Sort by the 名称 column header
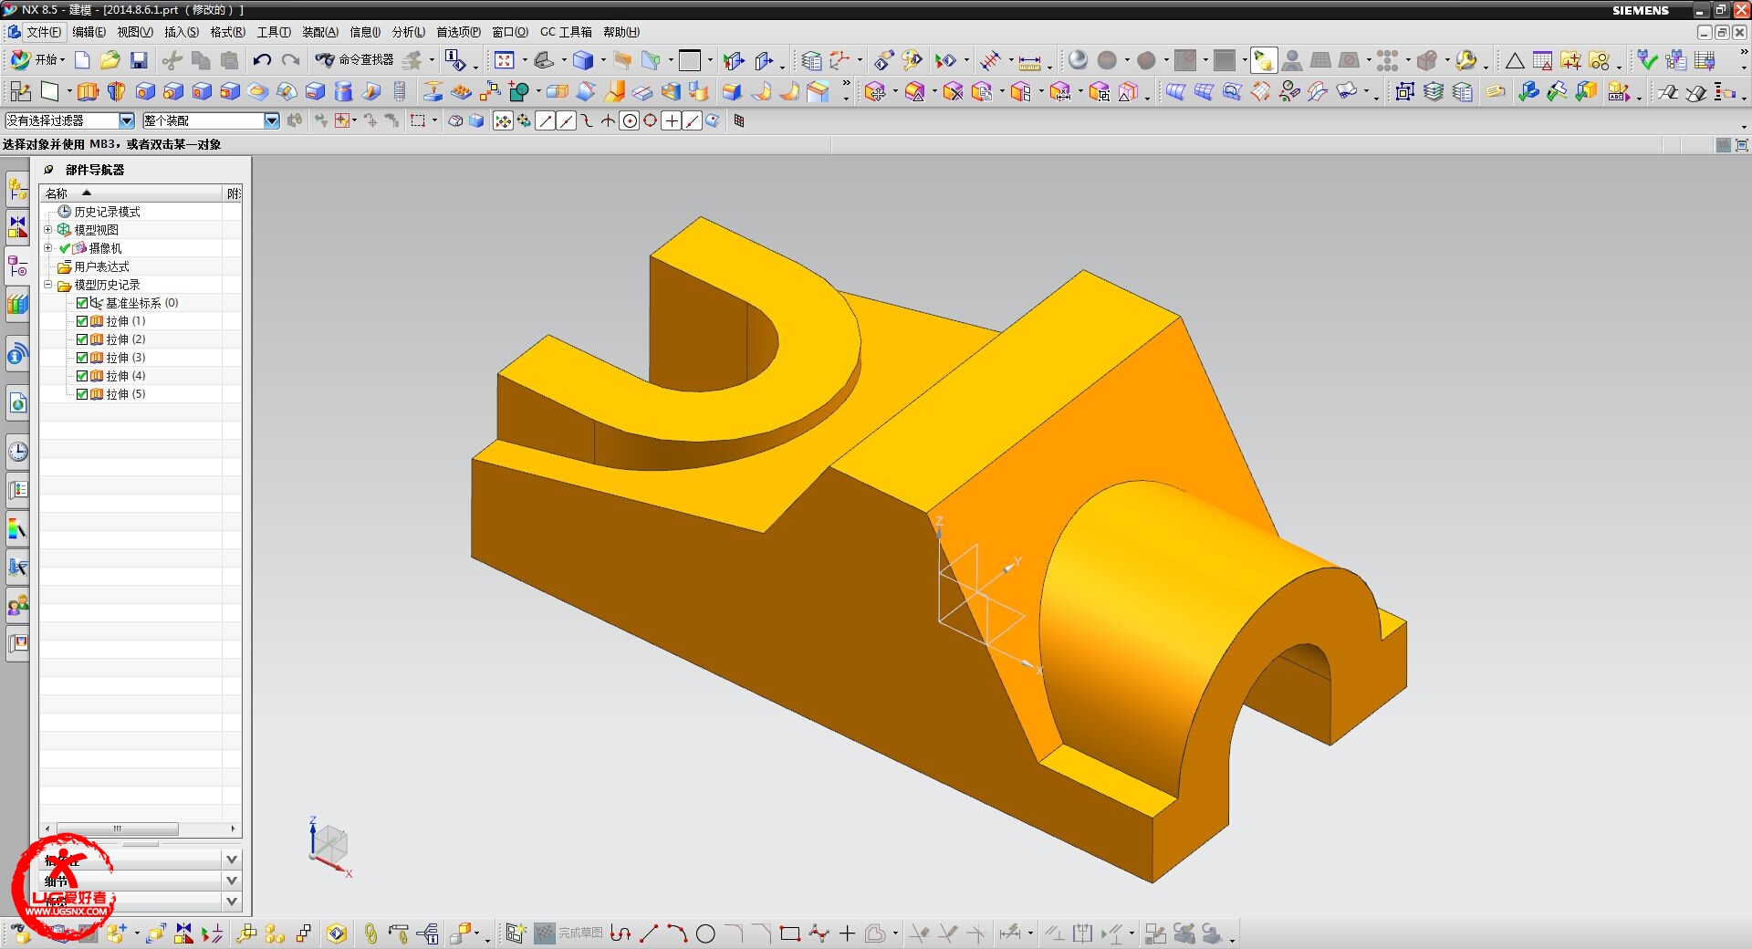This screenshot has height=949, width=1752. 131,193
